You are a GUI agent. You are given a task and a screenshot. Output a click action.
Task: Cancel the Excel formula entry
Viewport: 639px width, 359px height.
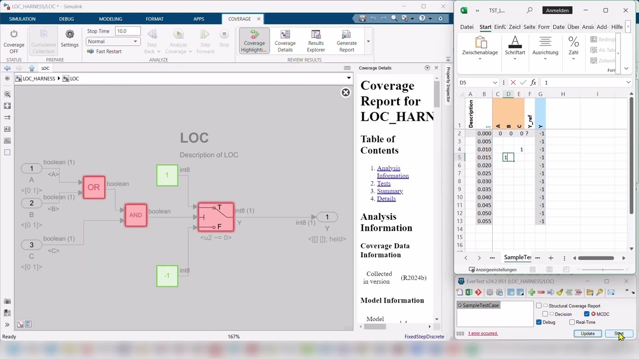pos(513,82)
